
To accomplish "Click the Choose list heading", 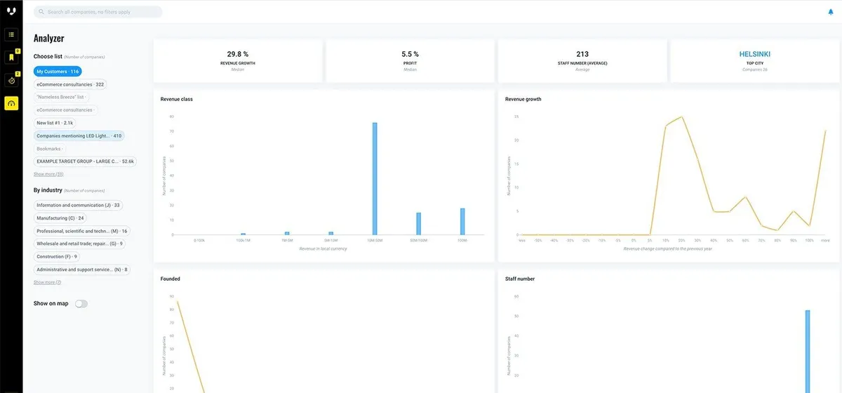I will pyautogui.click(x=48, y=56).
